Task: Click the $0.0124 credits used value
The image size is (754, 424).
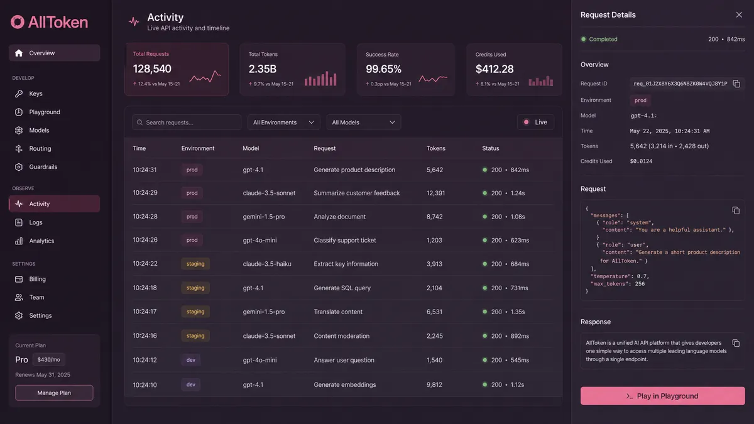Action: pyautogui.click(x=642, y=161)
